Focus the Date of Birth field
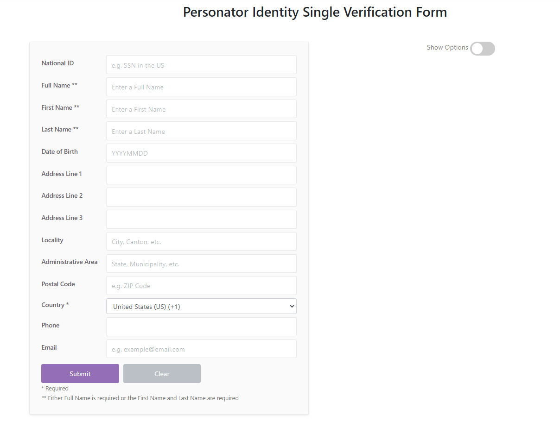Image resolution: width=560 pixels, height=421 pixels. 201,153
